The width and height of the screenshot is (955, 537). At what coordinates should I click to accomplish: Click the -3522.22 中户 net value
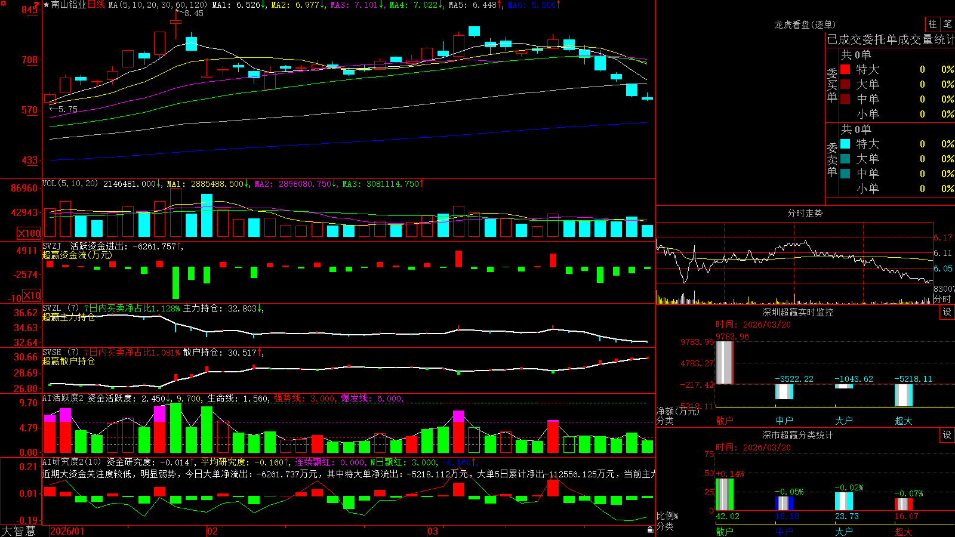tap(794, 379)
